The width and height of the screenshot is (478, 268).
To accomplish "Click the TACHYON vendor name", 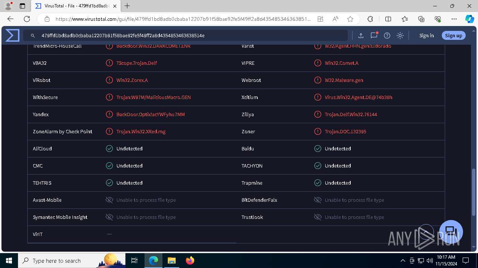I will [252, 166].
